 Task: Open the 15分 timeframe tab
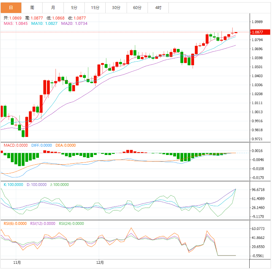[x=95, y=8]
